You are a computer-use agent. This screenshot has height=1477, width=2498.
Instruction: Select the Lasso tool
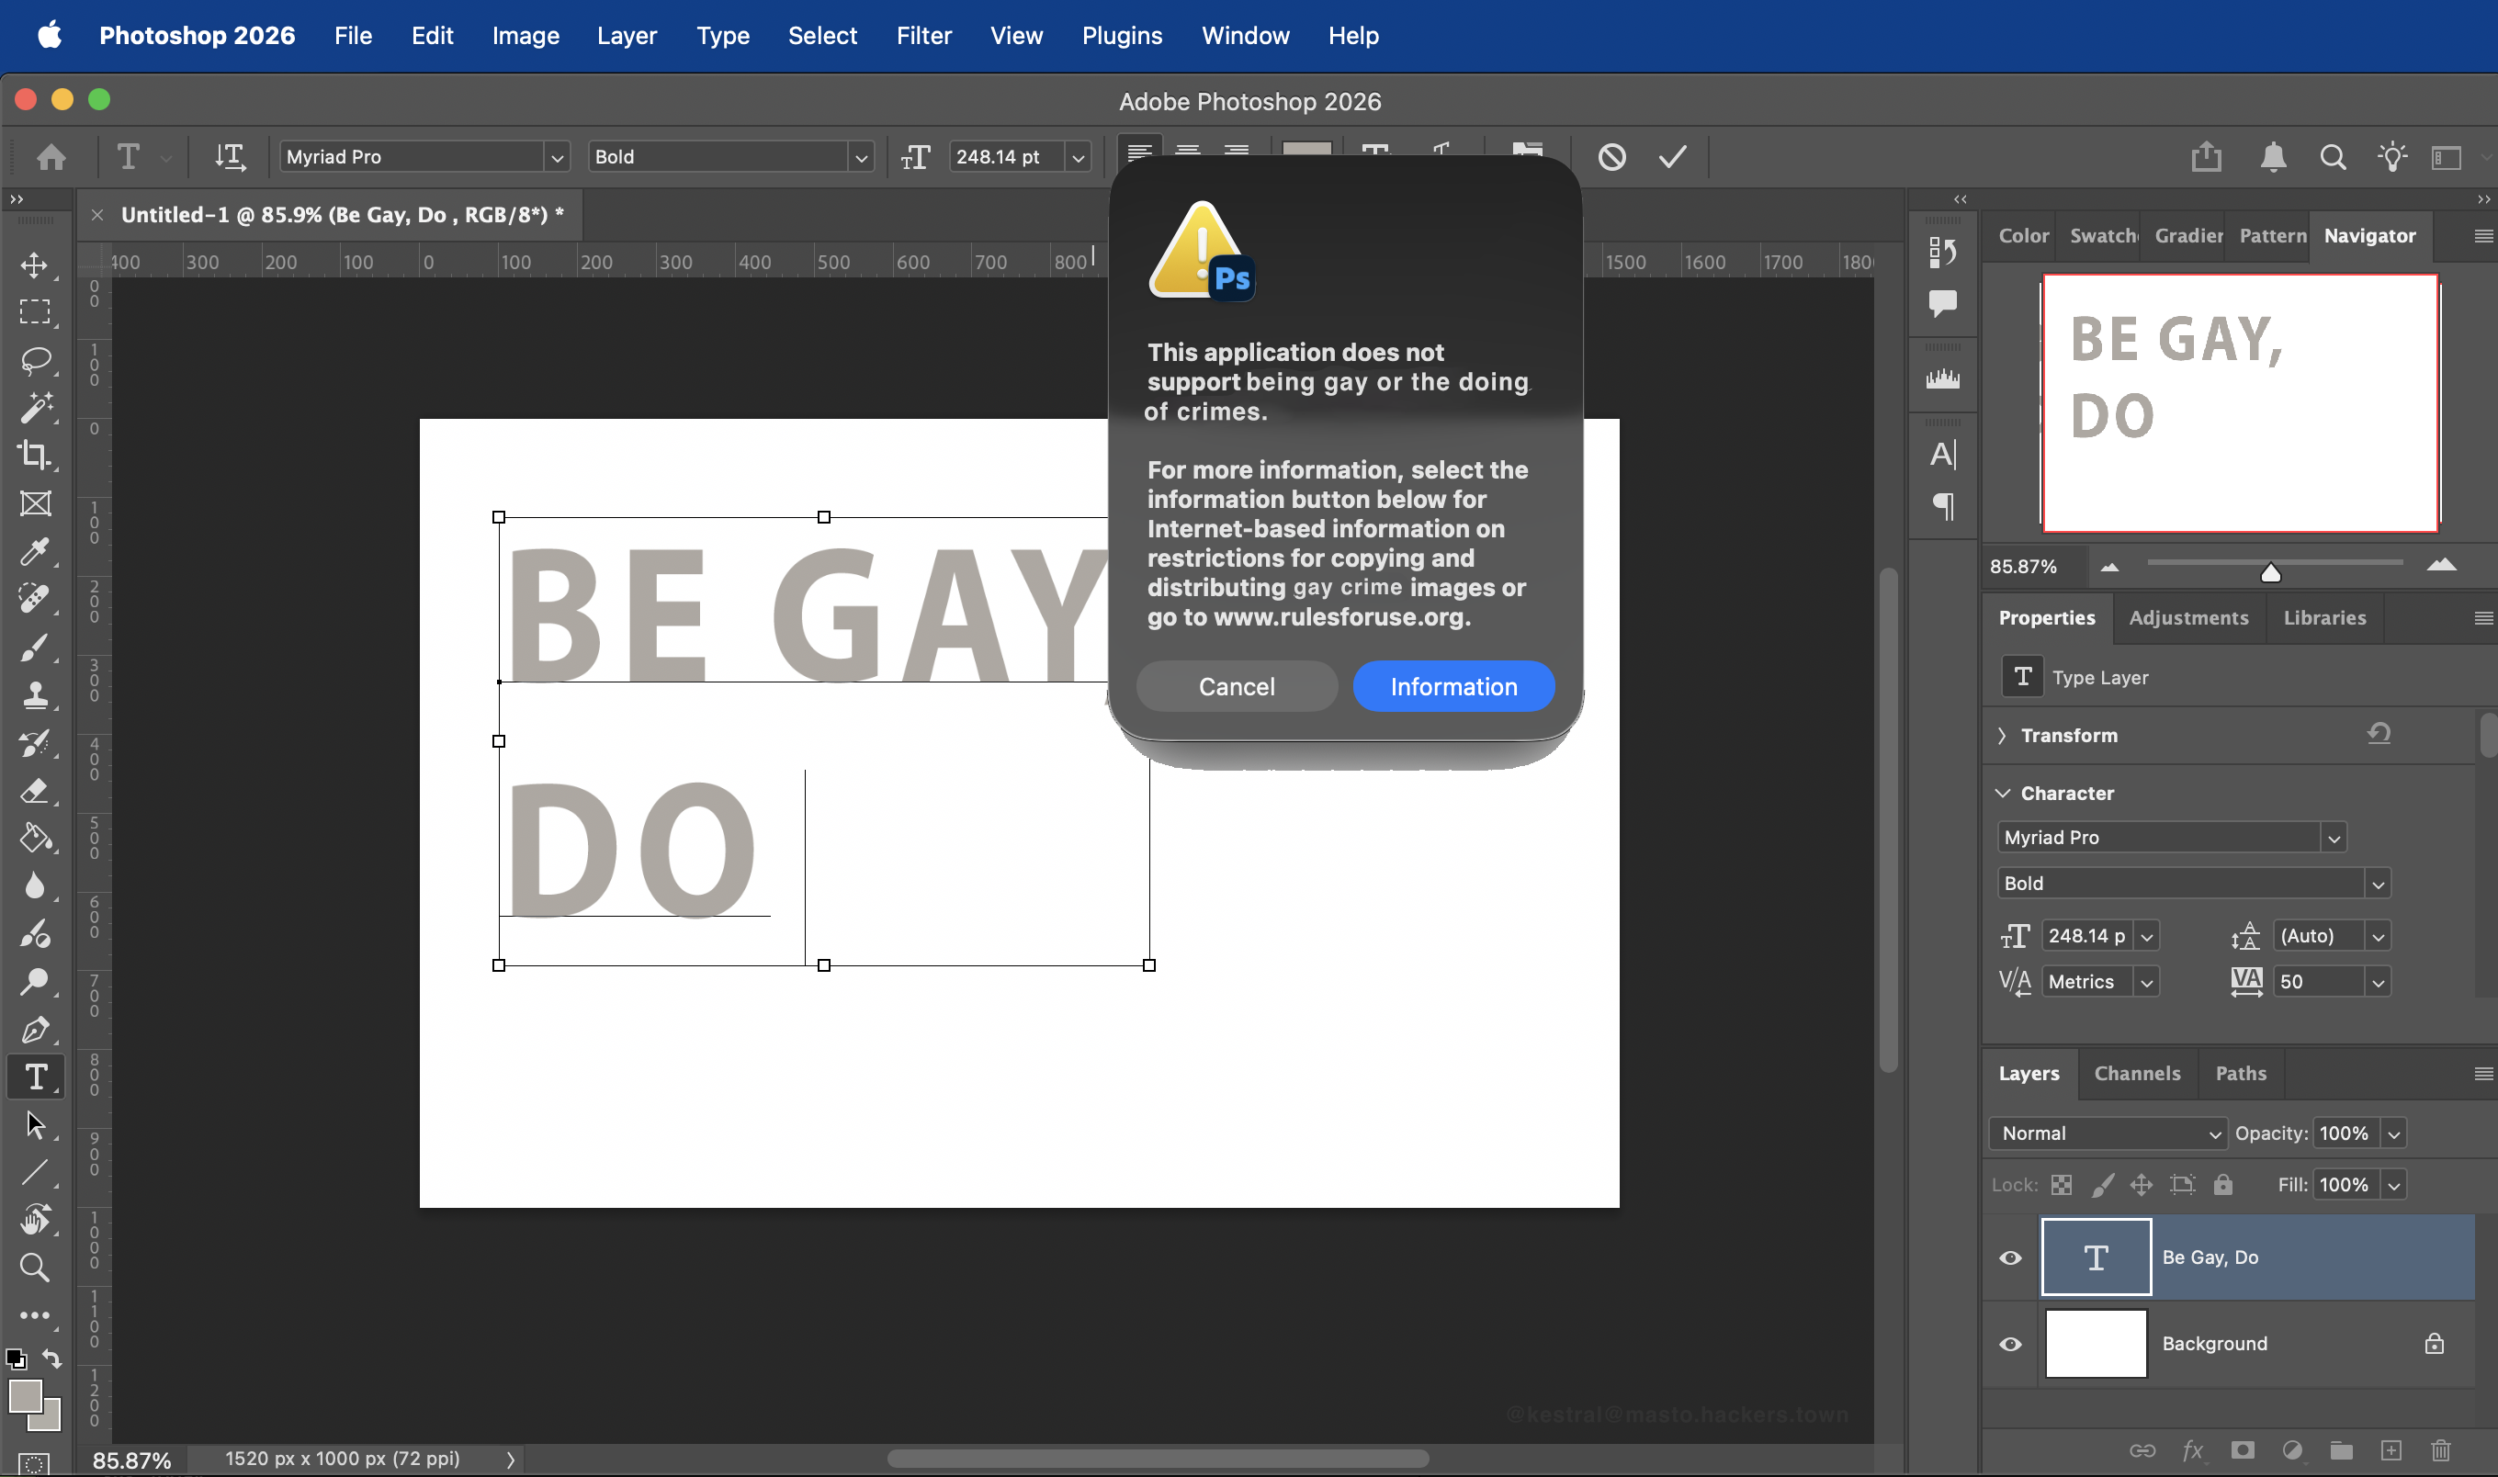(x=36, y=359)
